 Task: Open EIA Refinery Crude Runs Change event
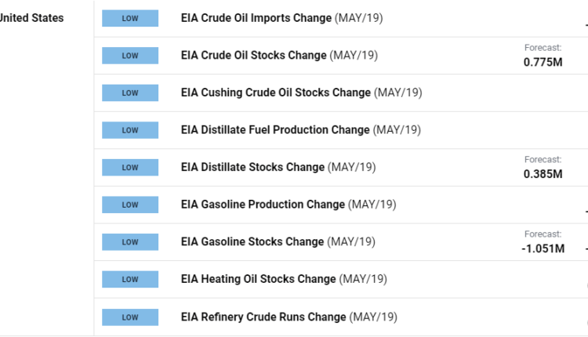263,317
